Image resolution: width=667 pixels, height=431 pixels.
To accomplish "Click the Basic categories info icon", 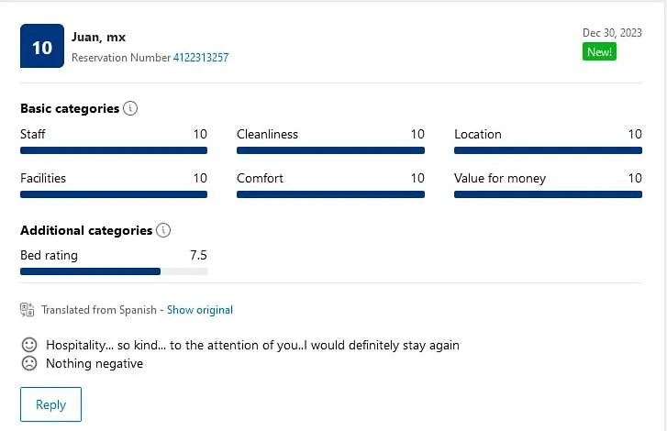I will 130,108.
